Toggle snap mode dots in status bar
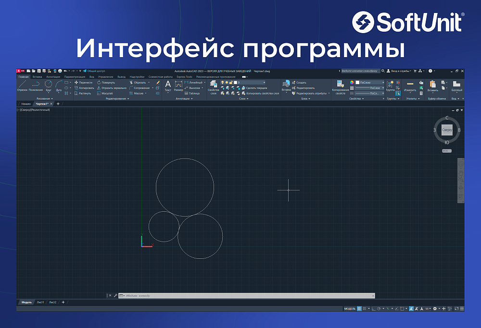The height and width of the screenshot is (328, 481). tap(365, 308)
